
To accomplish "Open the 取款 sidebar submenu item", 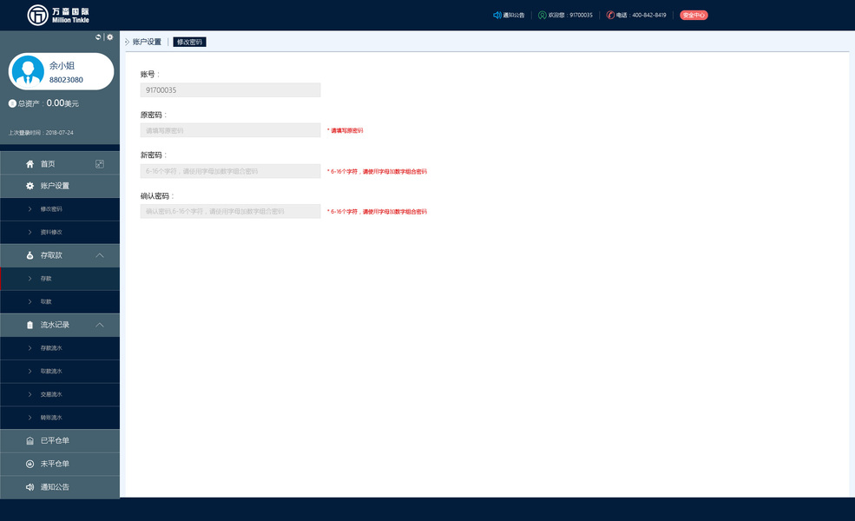I will pyautogui.click(x=60, y=301).
